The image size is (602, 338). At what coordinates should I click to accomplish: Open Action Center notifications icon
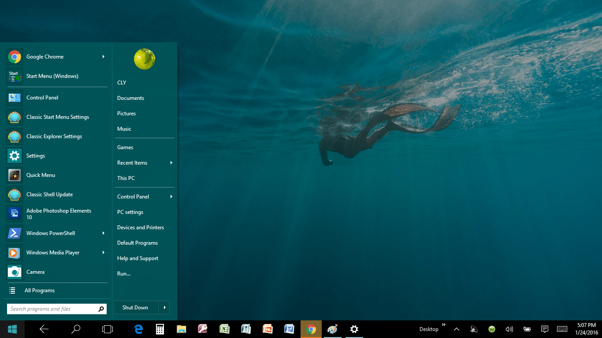tap(545, 329)
